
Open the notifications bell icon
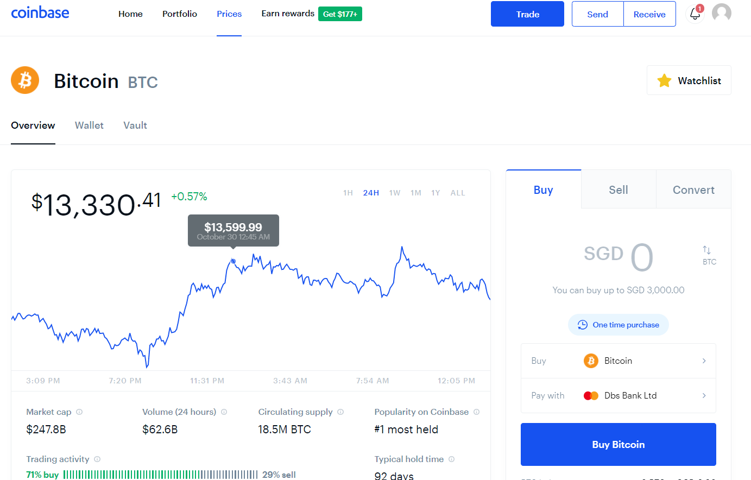(695, 14)
